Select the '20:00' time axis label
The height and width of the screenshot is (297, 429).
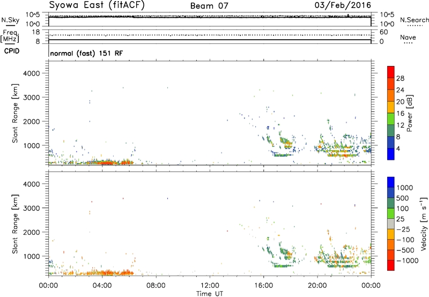[x=317, y=286]
